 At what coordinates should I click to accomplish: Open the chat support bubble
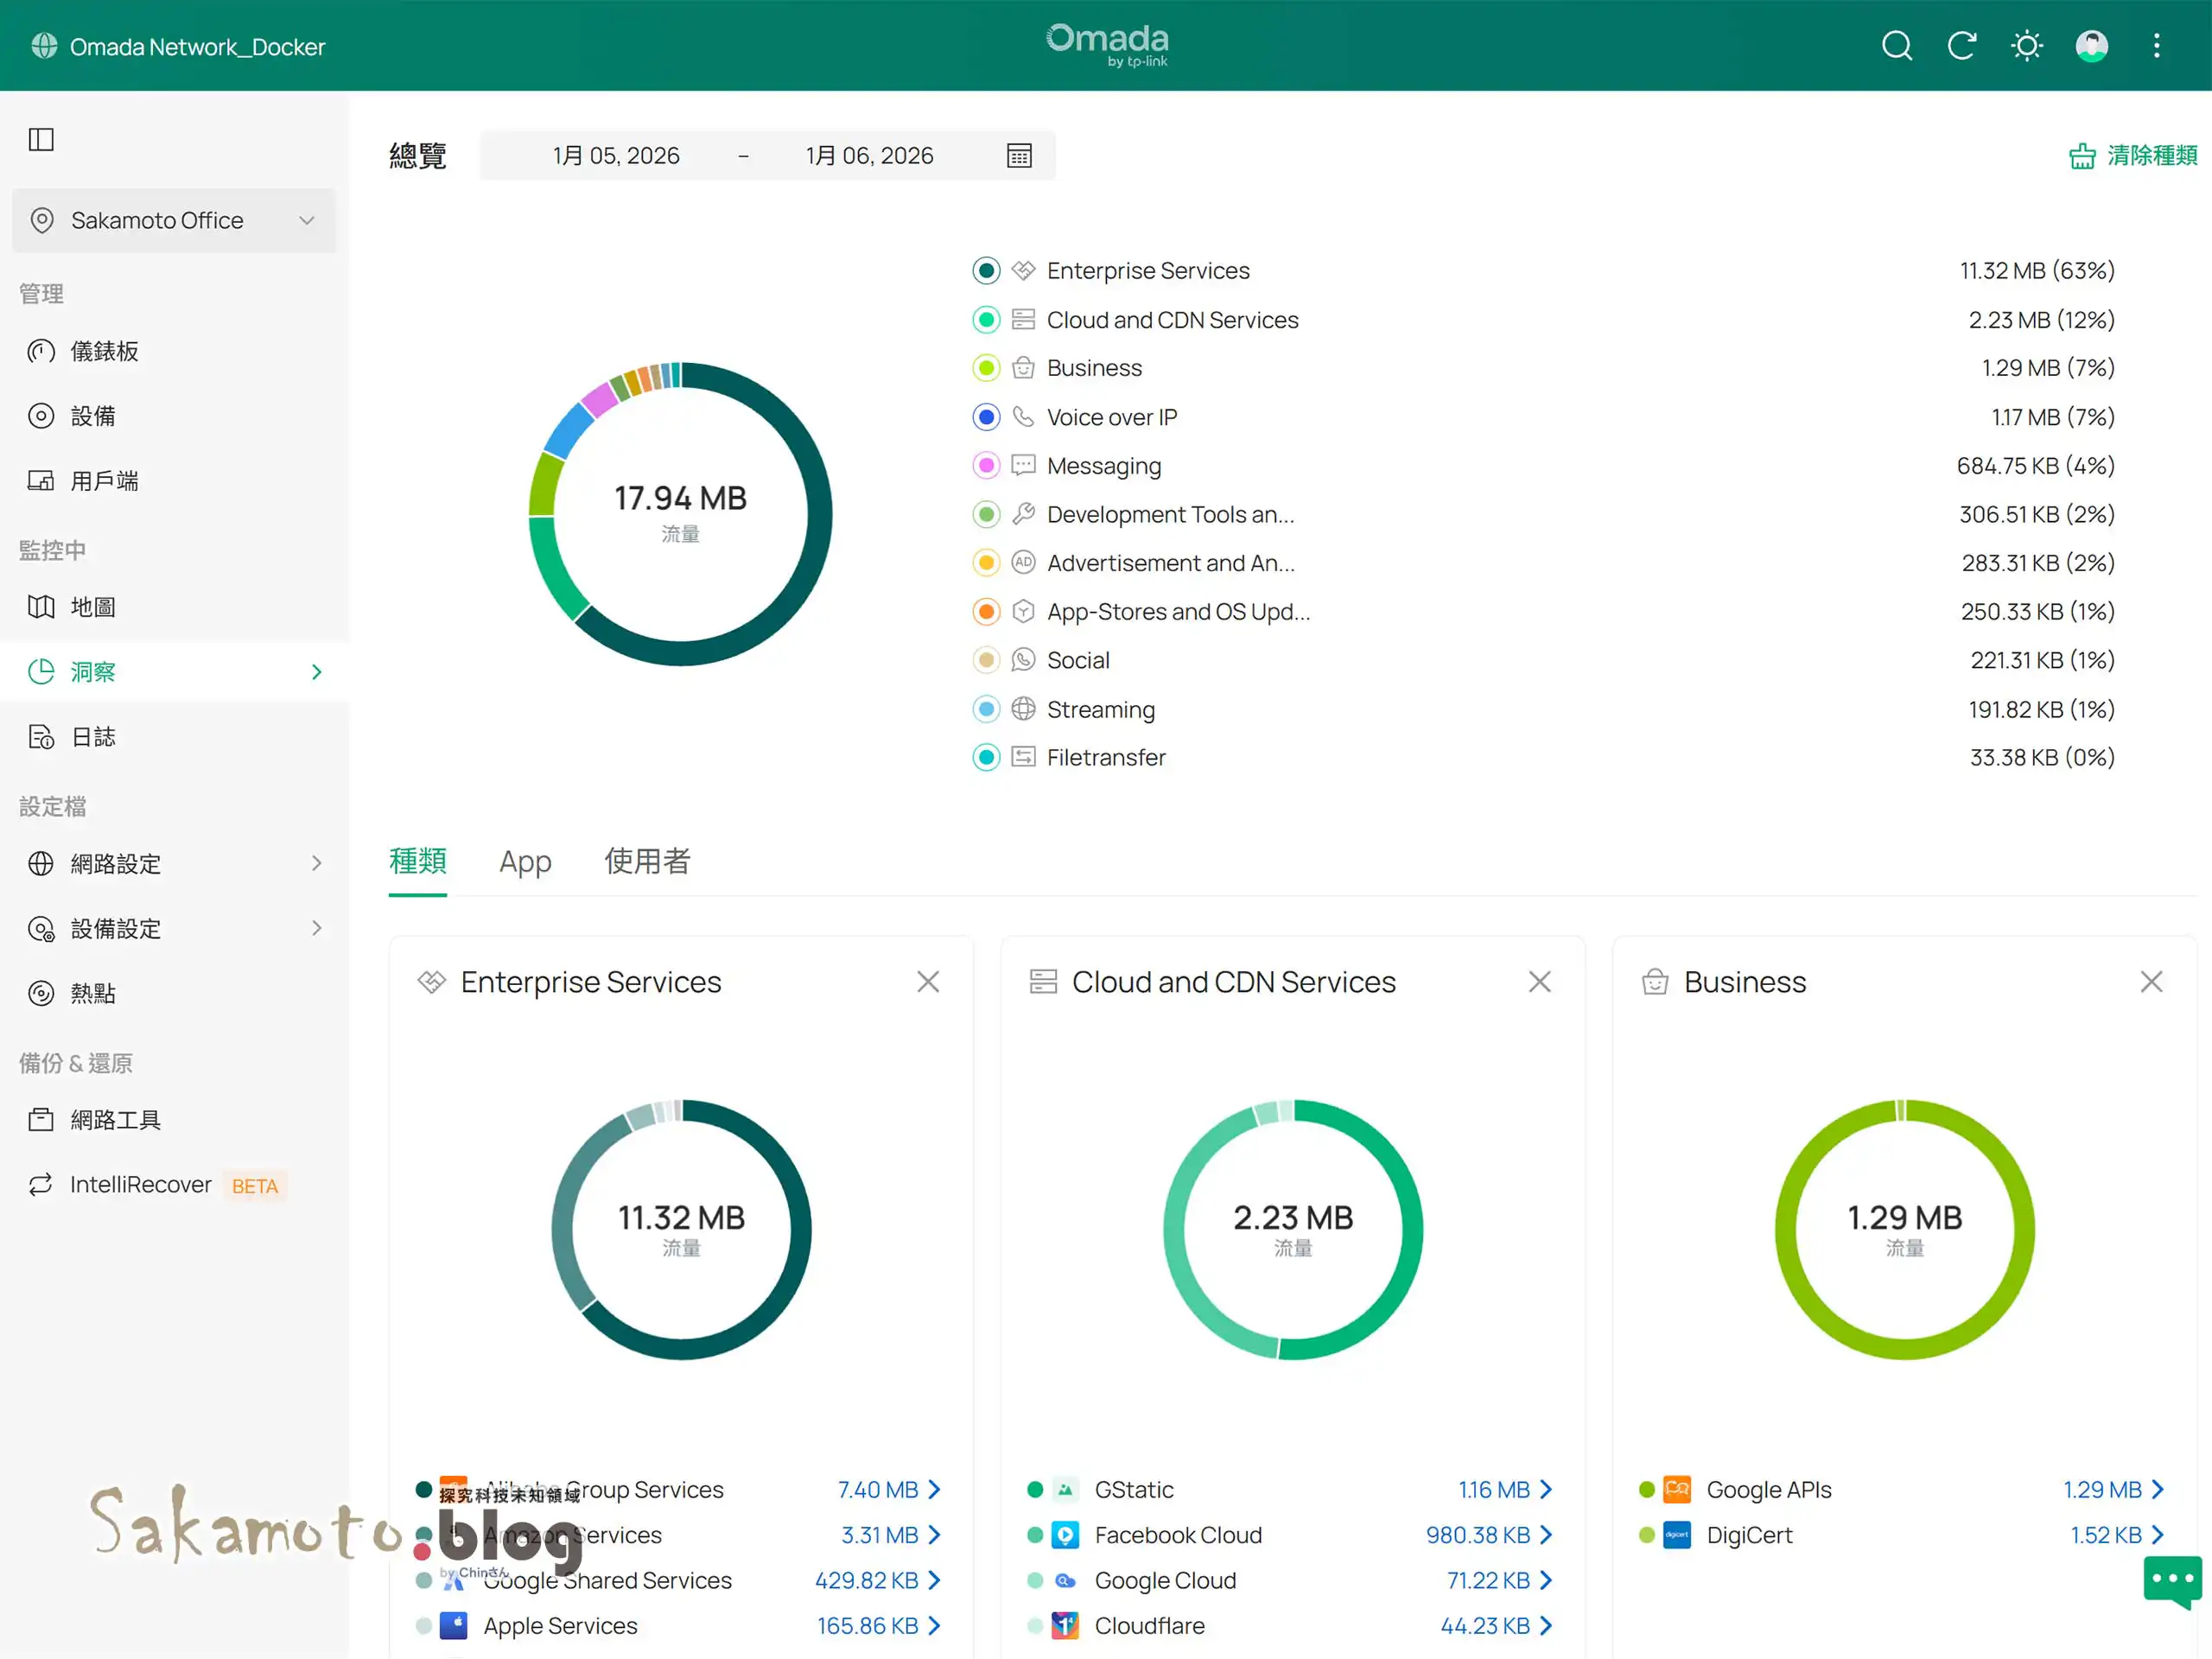click(x=2171, y=1580)
